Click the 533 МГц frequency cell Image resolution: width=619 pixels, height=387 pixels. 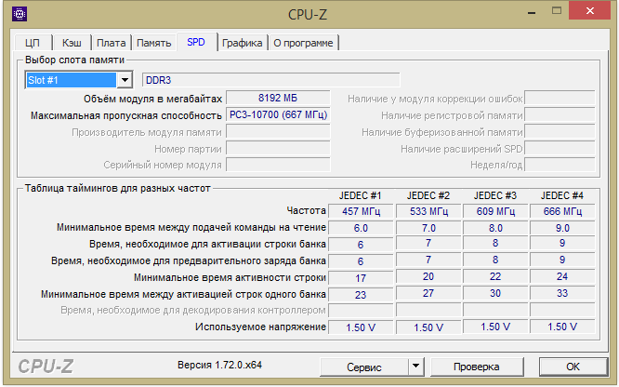[x=428, y=211]
